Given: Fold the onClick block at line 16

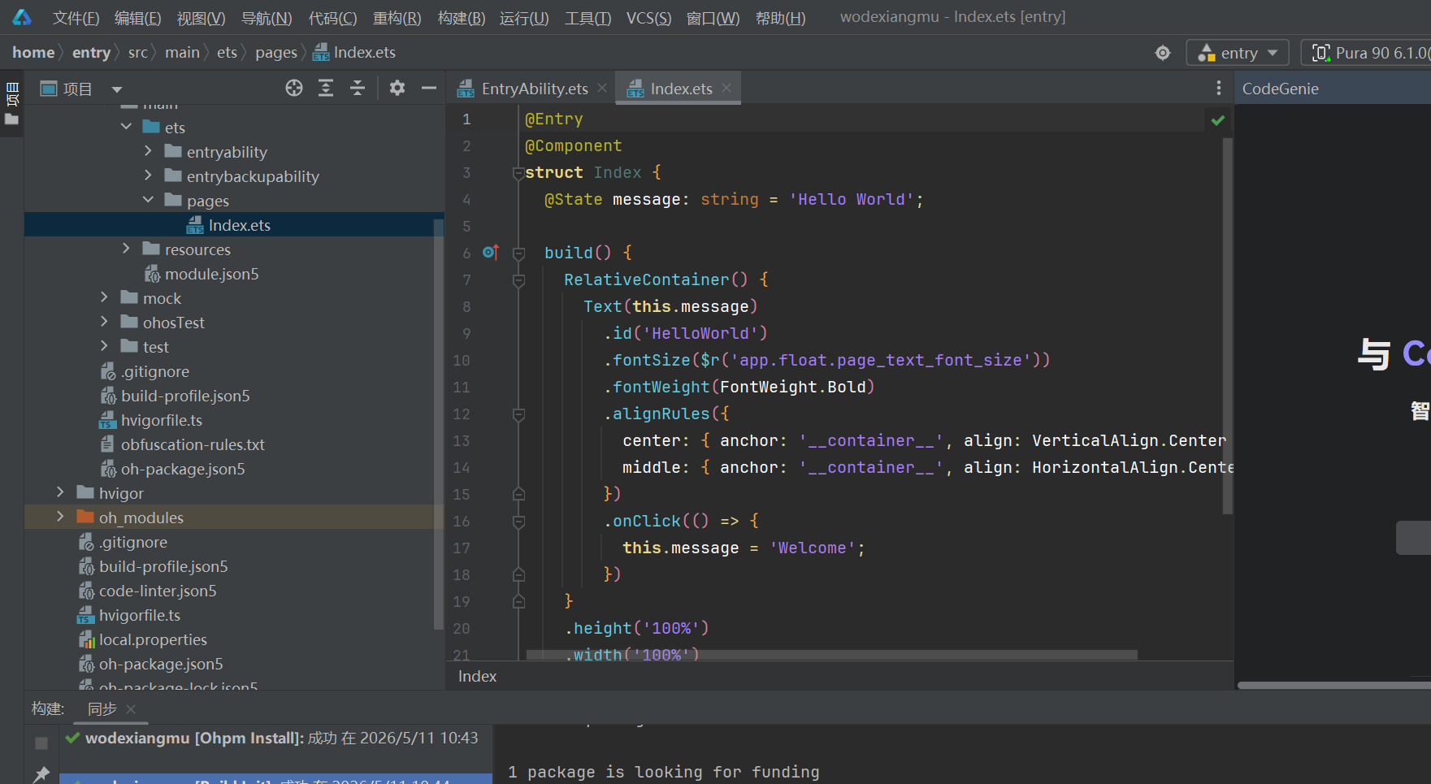Looking at the screenshot, I should point(518,521).
